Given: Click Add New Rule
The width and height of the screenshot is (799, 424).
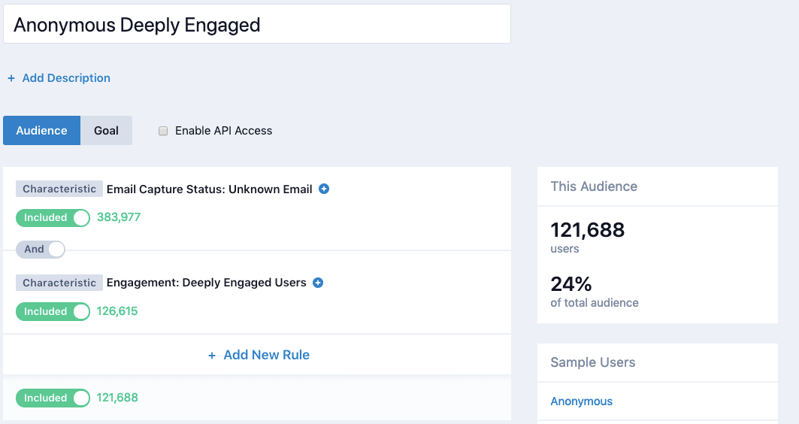Looking at the screenshot, I should click(x=266, y=355).
